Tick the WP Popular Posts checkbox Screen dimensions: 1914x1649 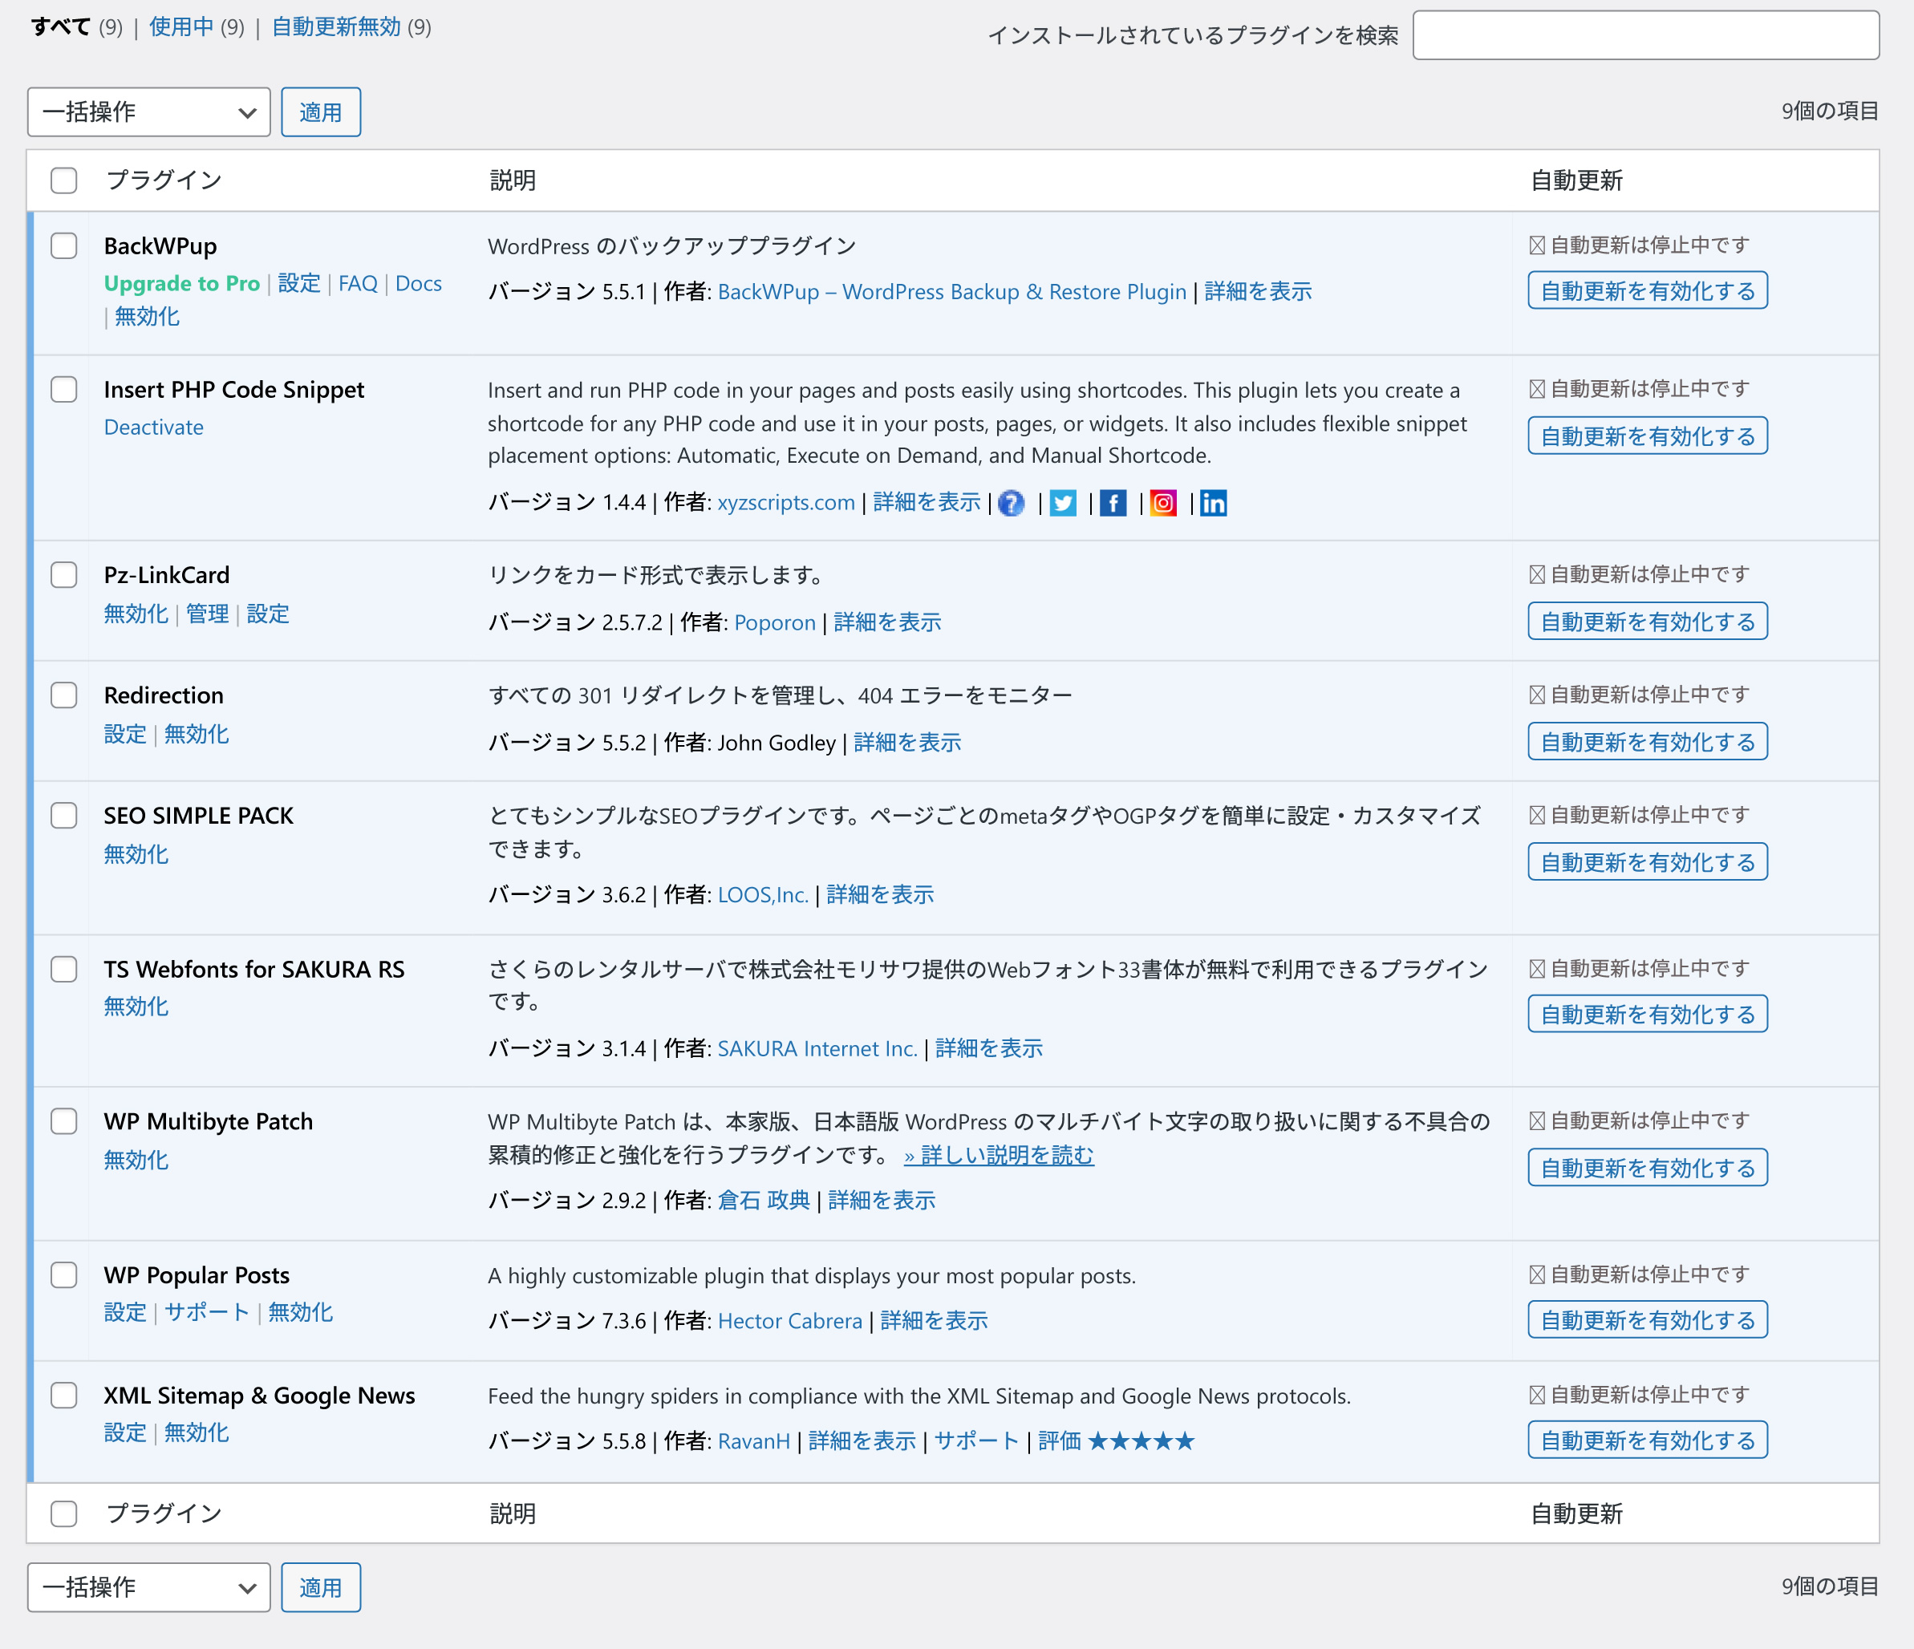[x=63, y=1275]
